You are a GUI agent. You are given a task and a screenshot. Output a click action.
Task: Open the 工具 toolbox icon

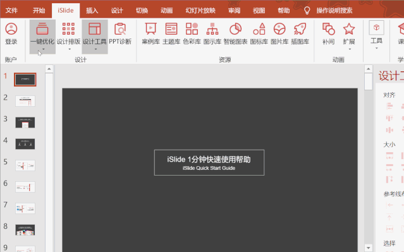(376, 28)
